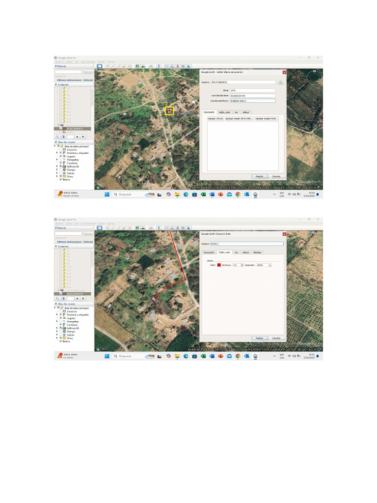Screen dimensions: 377x503
Task: Toggle Relieve checkbox in upper screenshot
Action: click(61, 180)
